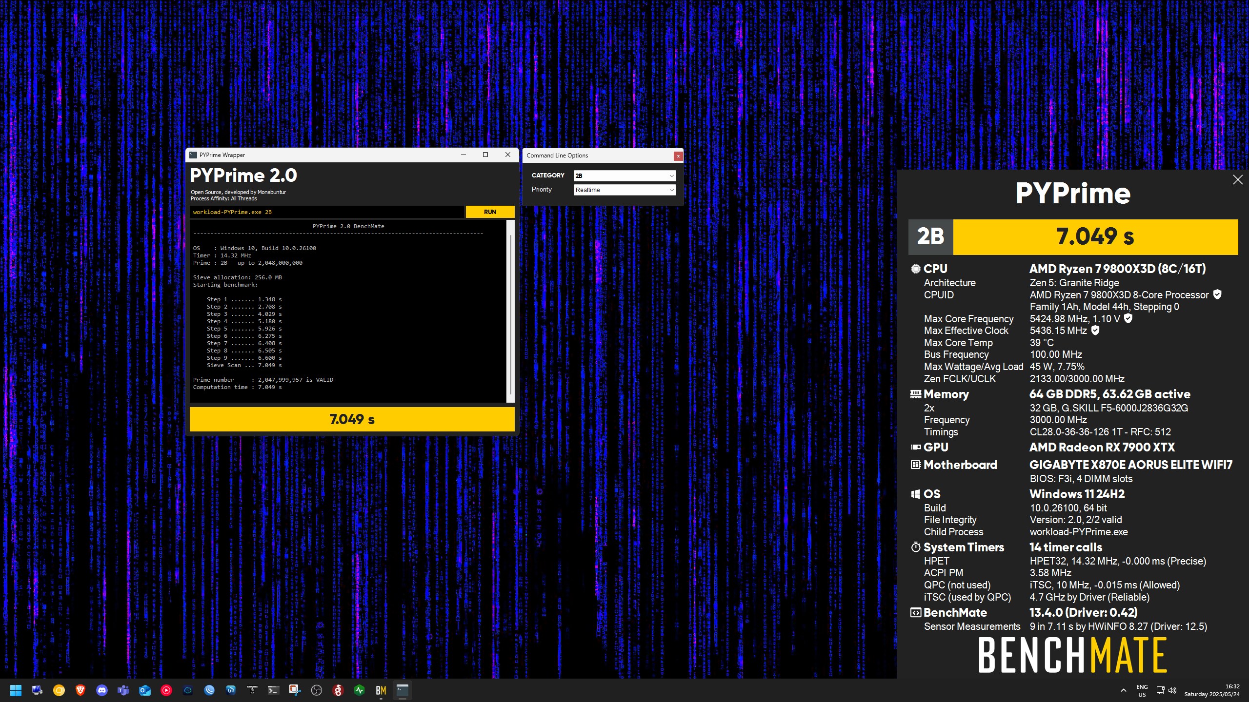Image resolution: width=1249 pixels, height=702 pixels.
Task: Click 'HPET32, 14.32 MHz, -0.000 ms (Precise)' value
Action: point(1118,561)
